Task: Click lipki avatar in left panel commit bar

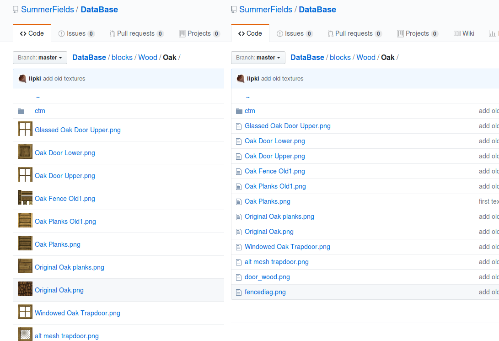Action: [22, 78]
